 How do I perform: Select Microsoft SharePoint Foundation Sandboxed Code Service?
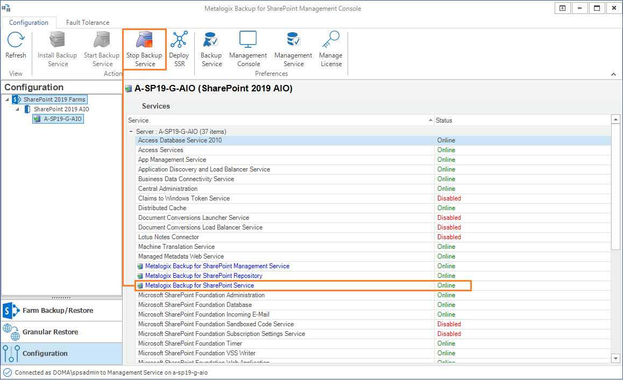pyautogui.click(x=373, y=324)
